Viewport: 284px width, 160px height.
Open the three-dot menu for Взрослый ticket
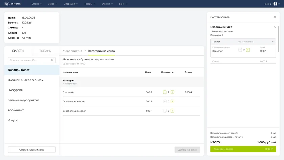[x=273, y=49]
